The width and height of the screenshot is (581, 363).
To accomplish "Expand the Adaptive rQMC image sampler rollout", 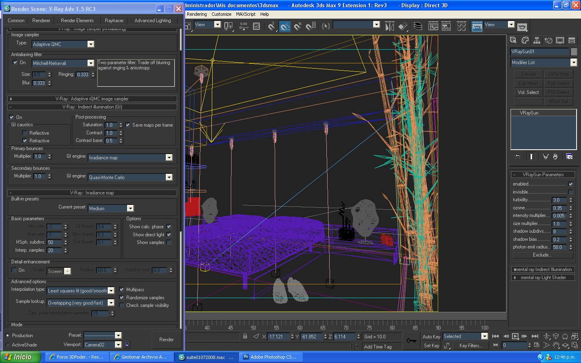I will 92,99.
